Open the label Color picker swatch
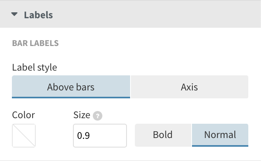This screenshot has width=261, height=161. [x=24, y=135]
